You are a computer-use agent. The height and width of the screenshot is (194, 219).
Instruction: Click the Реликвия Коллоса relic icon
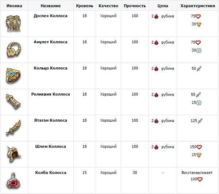[x=13, y=102]
